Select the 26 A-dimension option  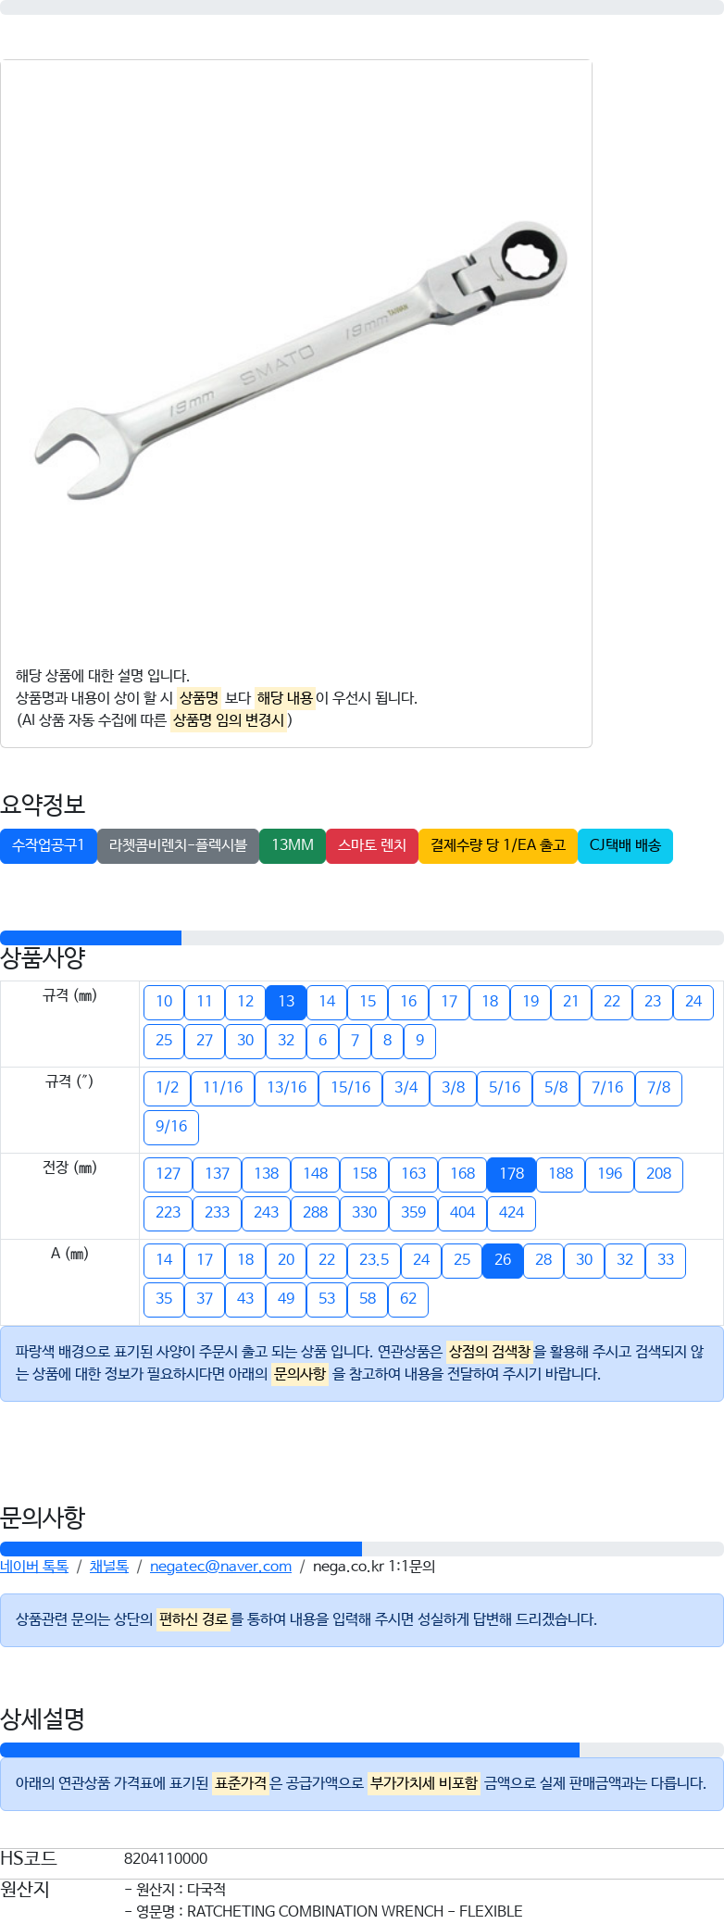(503, 1260)
